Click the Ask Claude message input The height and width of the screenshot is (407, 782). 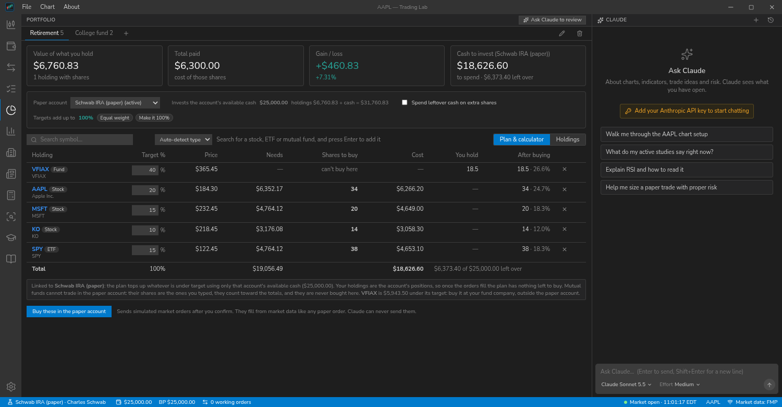687,372
